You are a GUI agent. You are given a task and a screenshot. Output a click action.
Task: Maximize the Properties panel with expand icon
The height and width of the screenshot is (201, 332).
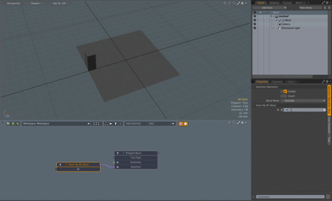coord(324,82)
